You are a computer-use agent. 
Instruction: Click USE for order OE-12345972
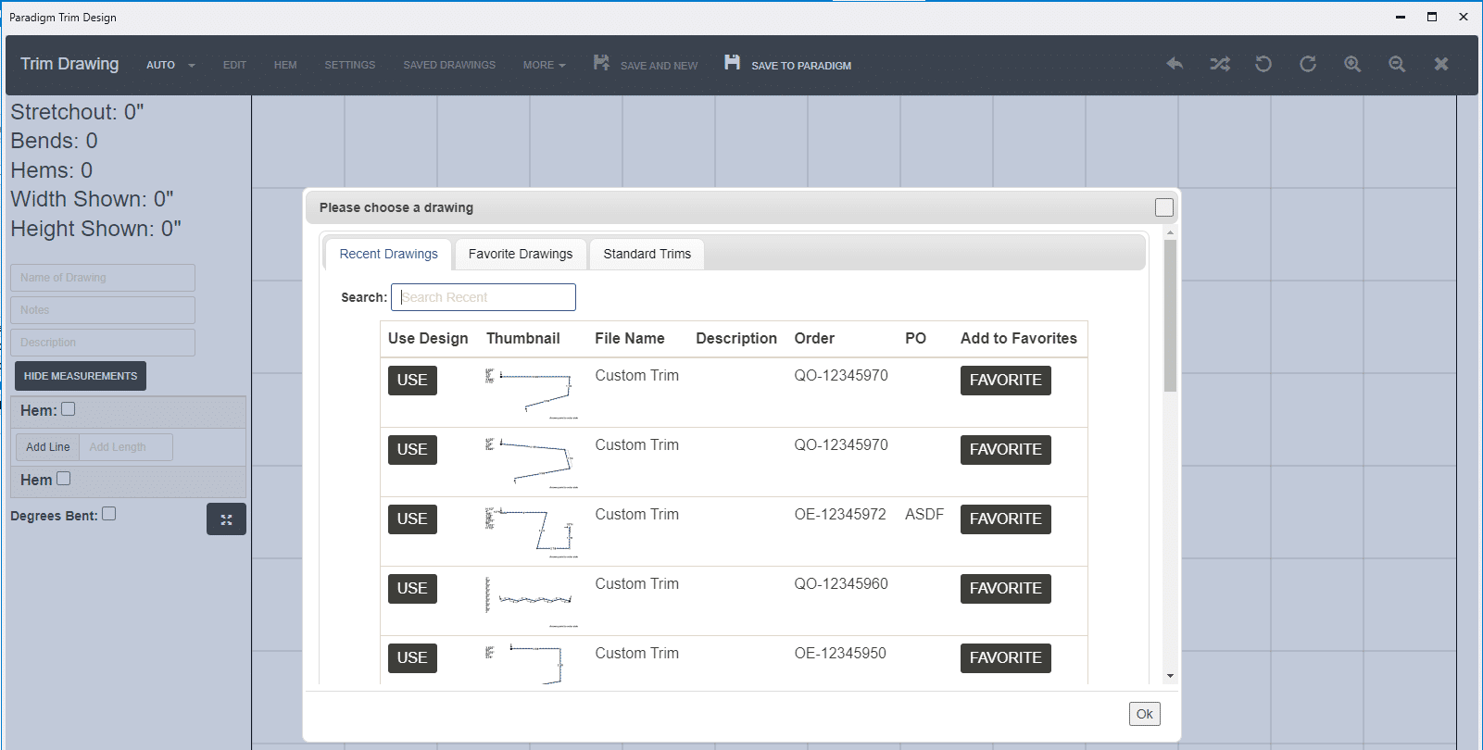click(412, 519)
